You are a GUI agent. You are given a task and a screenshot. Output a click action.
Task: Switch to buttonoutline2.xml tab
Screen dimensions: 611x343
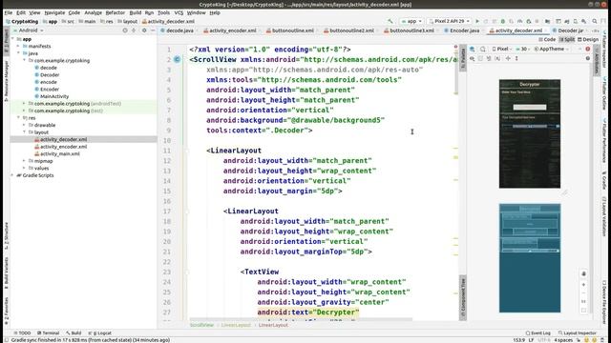click(348, 30)
